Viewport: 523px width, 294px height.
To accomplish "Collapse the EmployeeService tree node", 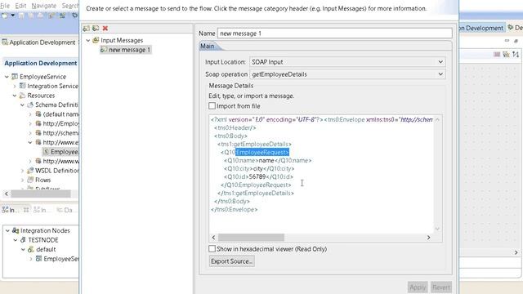I will coord(7,77).
